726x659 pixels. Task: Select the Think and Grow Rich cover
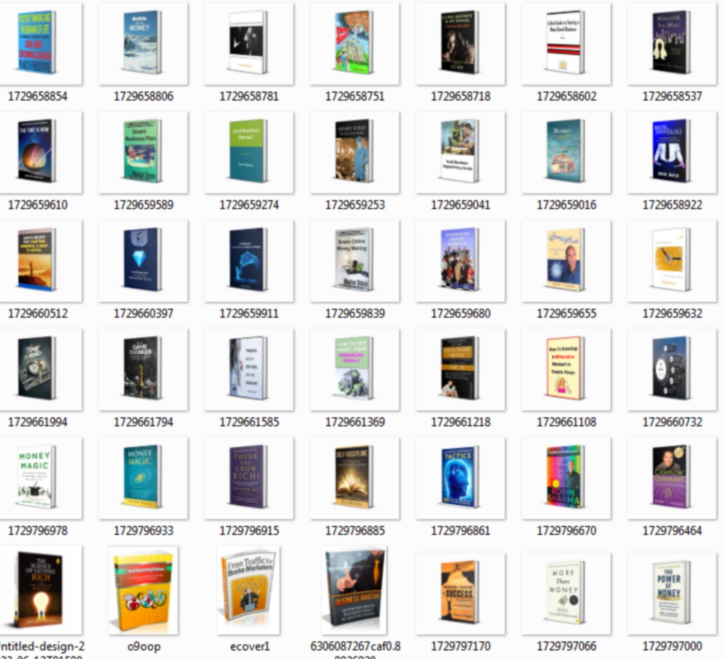[249, 478]
